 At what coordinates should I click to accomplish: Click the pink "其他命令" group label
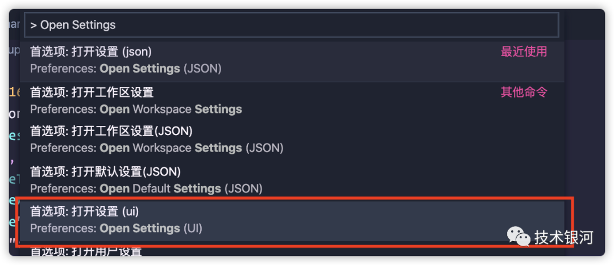point(524,92)
